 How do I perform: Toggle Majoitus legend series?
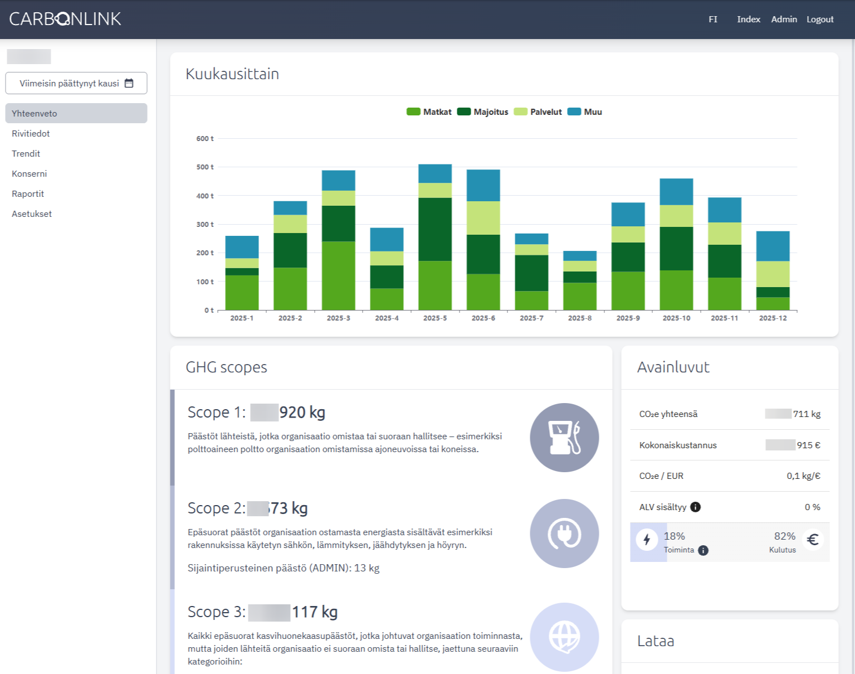pyautogui.click(x=482, y=112)
